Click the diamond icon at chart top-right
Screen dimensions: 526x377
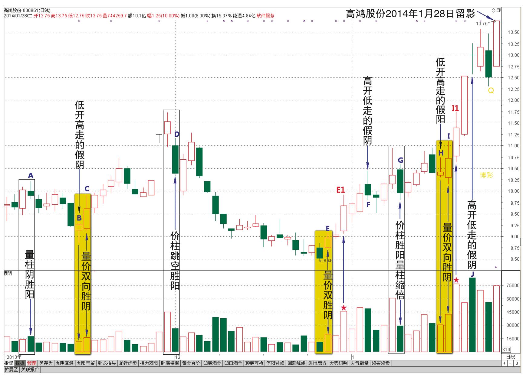494,10
